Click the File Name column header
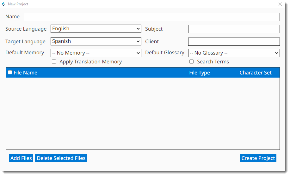Image resolution: width=290 pixels, height=176 pixels. (x=25, y=73)
